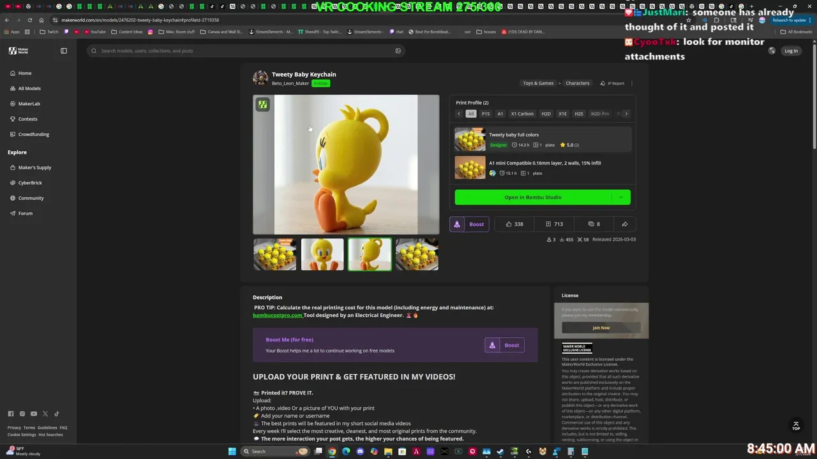Open Steam from the taskbar

[x=500, y=451]
